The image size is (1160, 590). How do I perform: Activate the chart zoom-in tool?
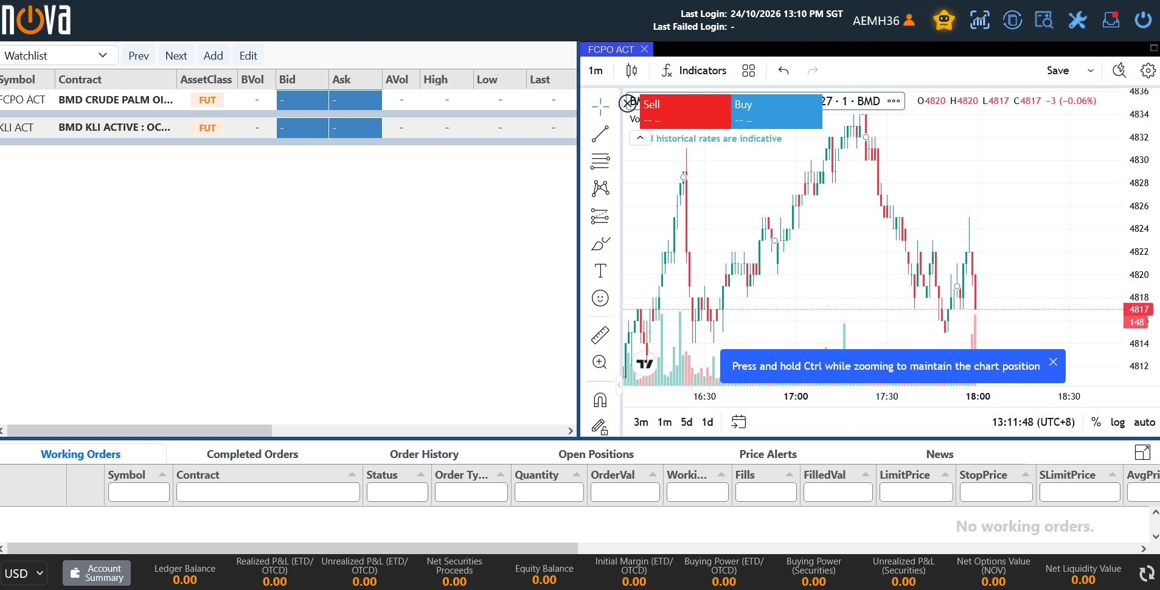(x=600, y=363)
